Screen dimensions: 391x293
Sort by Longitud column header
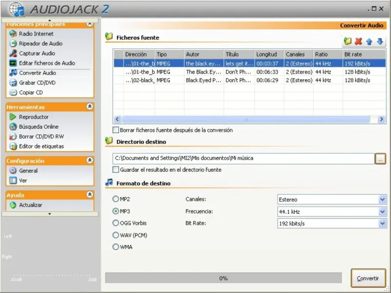[269, 54]
